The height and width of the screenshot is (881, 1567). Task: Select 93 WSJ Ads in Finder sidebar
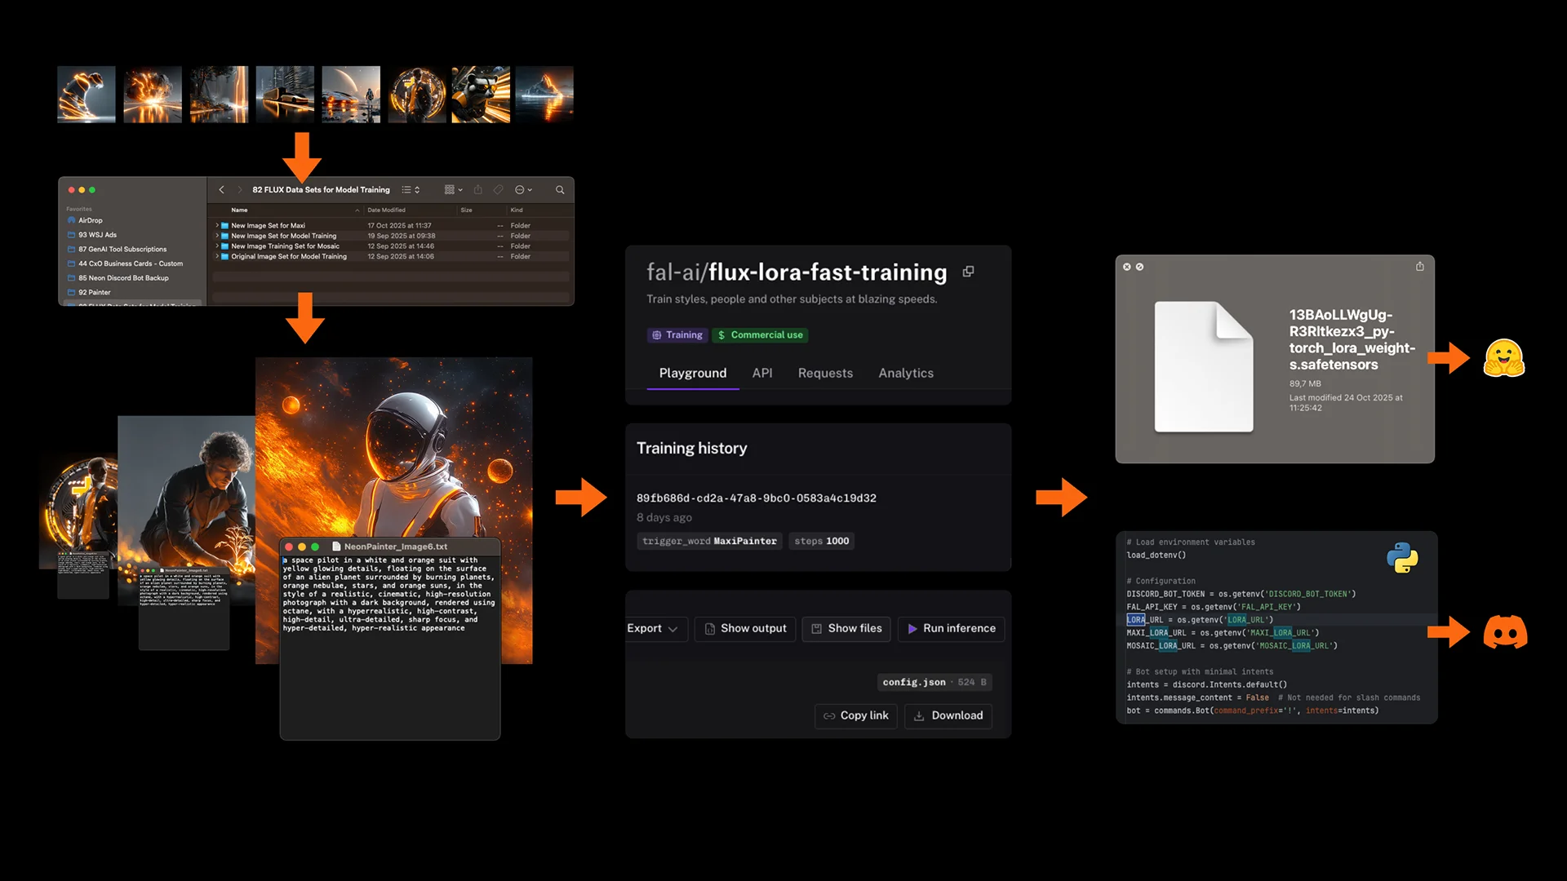(x=97, y=235)
